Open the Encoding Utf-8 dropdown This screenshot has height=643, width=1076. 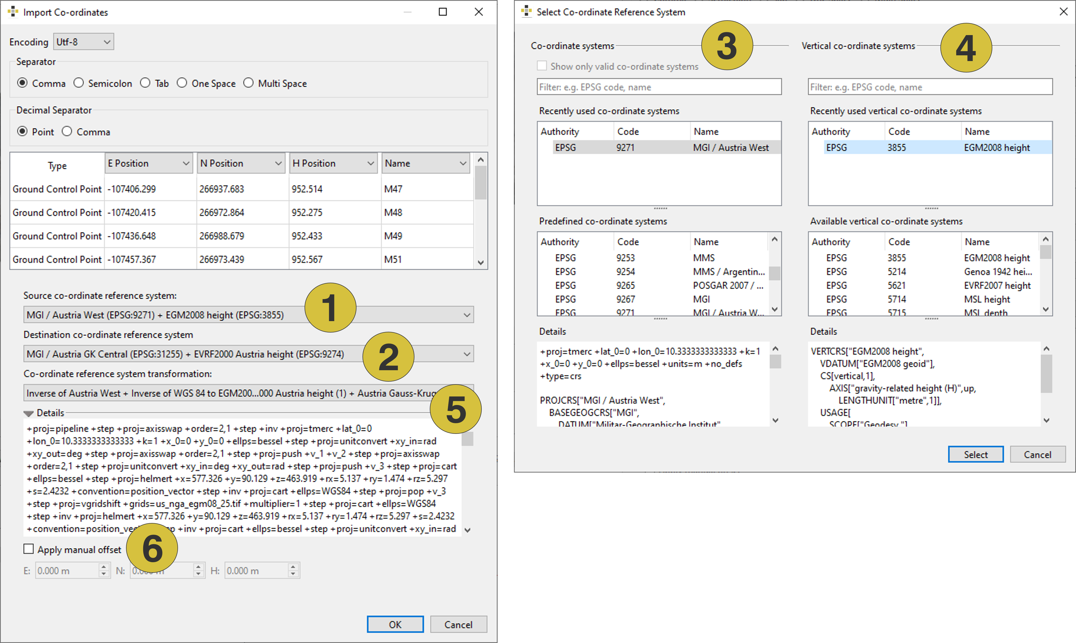pos(84,42)
